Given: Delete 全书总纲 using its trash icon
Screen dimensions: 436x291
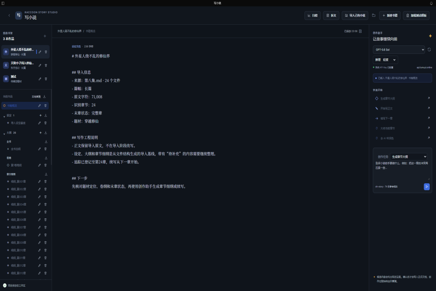Looking at the screenshot, I should [45, 149].
